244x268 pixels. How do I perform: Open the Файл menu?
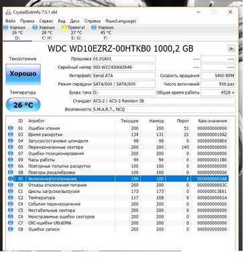click(10, 21)
